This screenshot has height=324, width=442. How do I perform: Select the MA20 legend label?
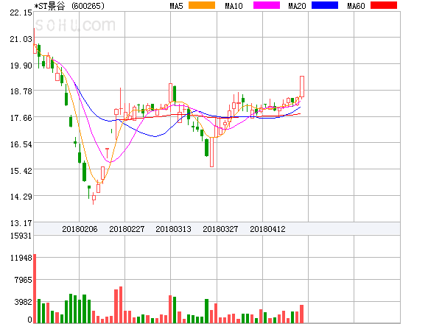click(x=297, y=6)
